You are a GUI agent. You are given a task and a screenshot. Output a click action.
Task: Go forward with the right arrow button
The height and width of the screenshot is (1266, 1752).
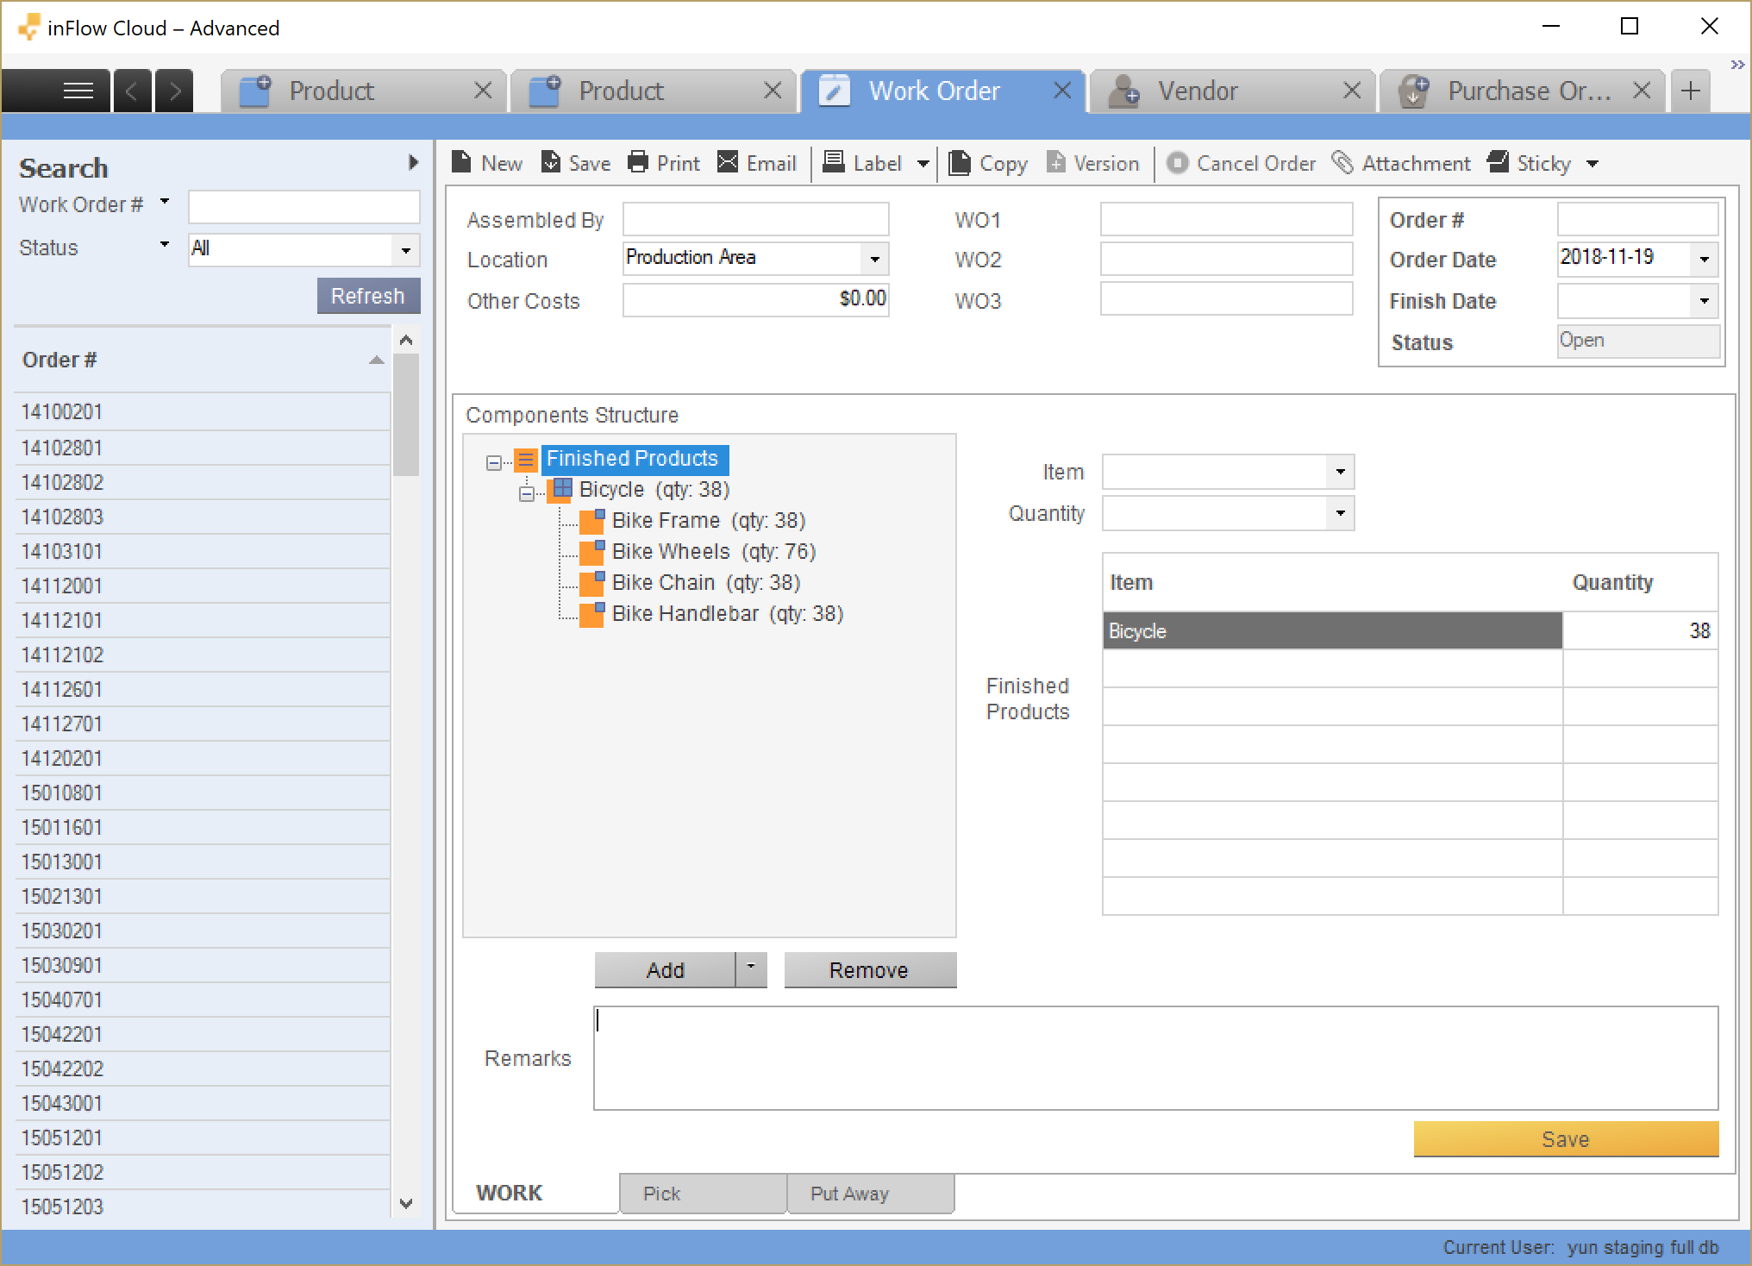[x=174, y=91]
